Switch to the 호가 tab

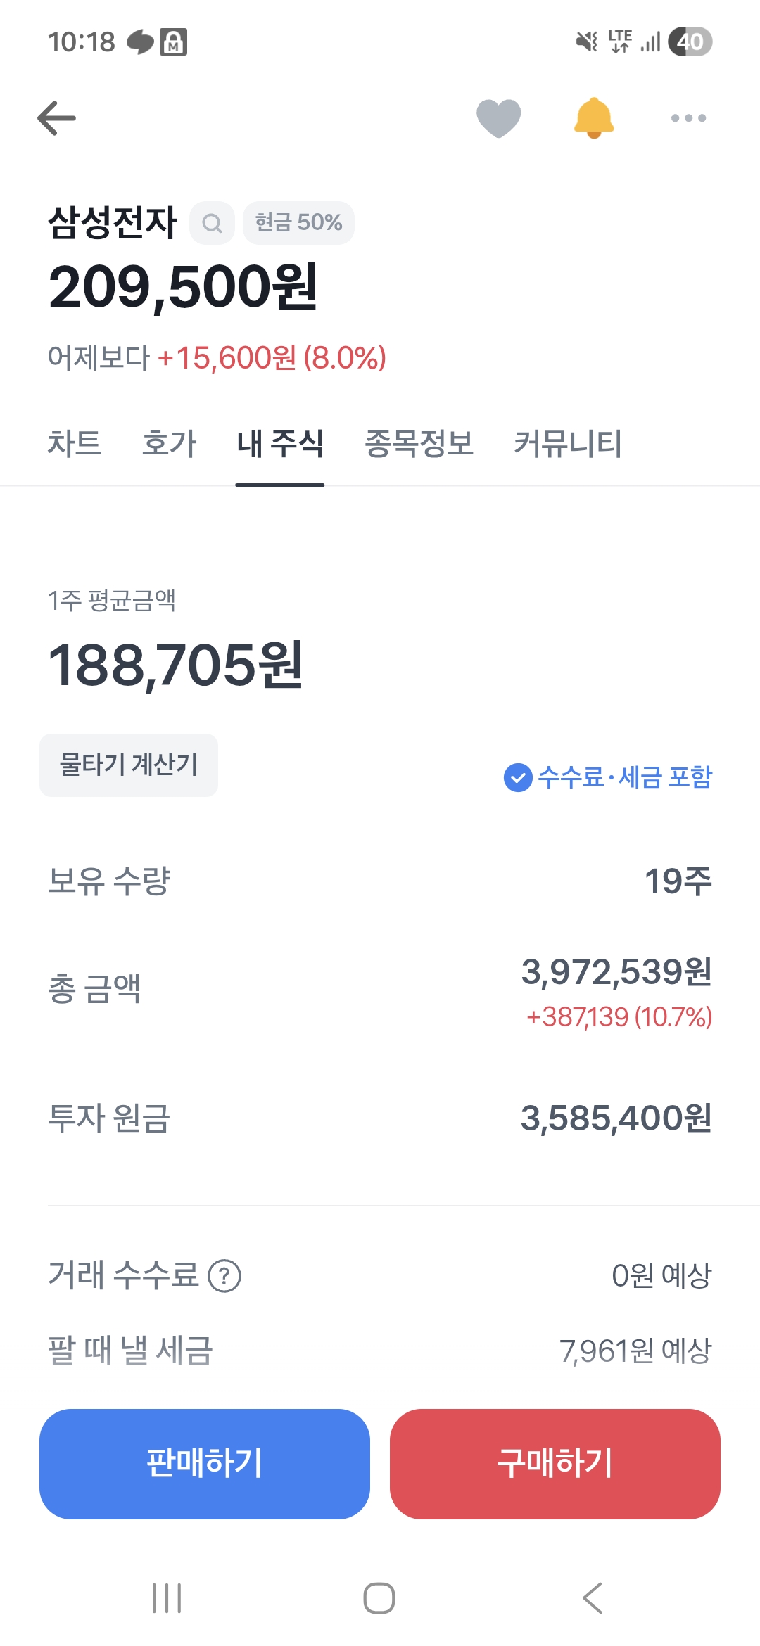pyautogui.click(x=169, y=444)
